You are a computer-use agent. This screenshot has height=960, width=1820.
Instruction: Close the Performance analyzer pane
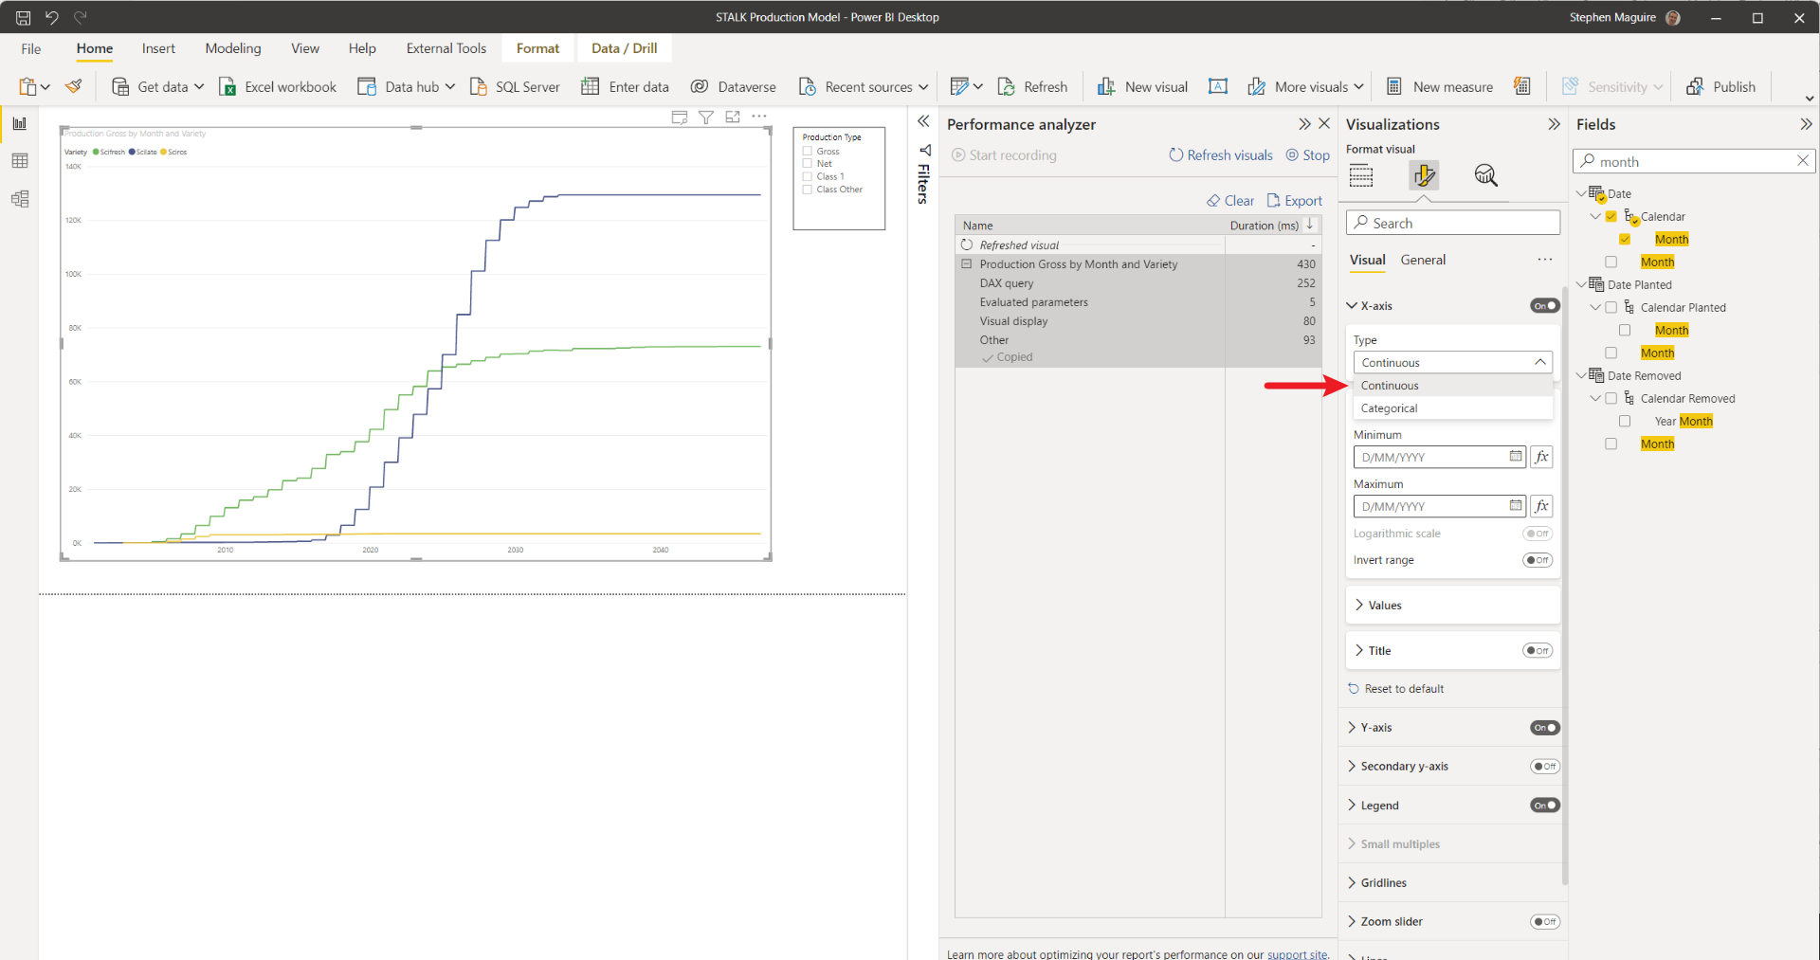coord(1324,124)
